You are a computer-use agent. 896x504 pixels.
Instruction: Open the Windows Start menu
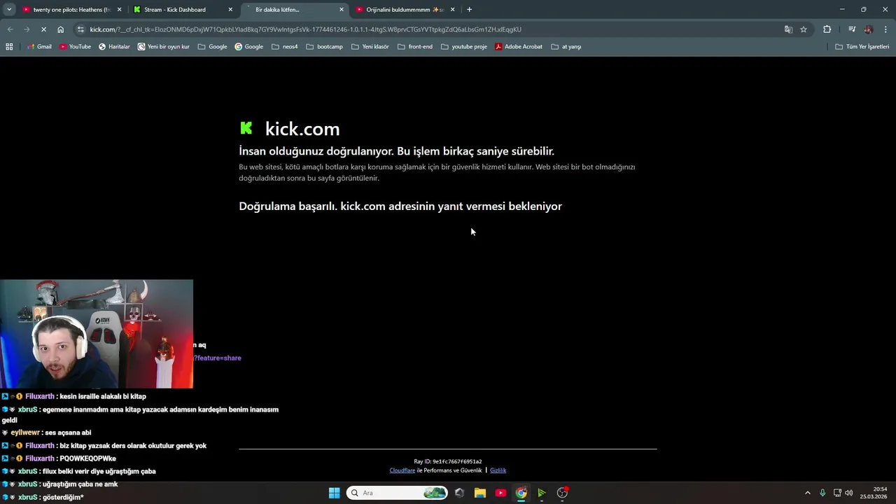pyautogui.click(x=335, y=493)
